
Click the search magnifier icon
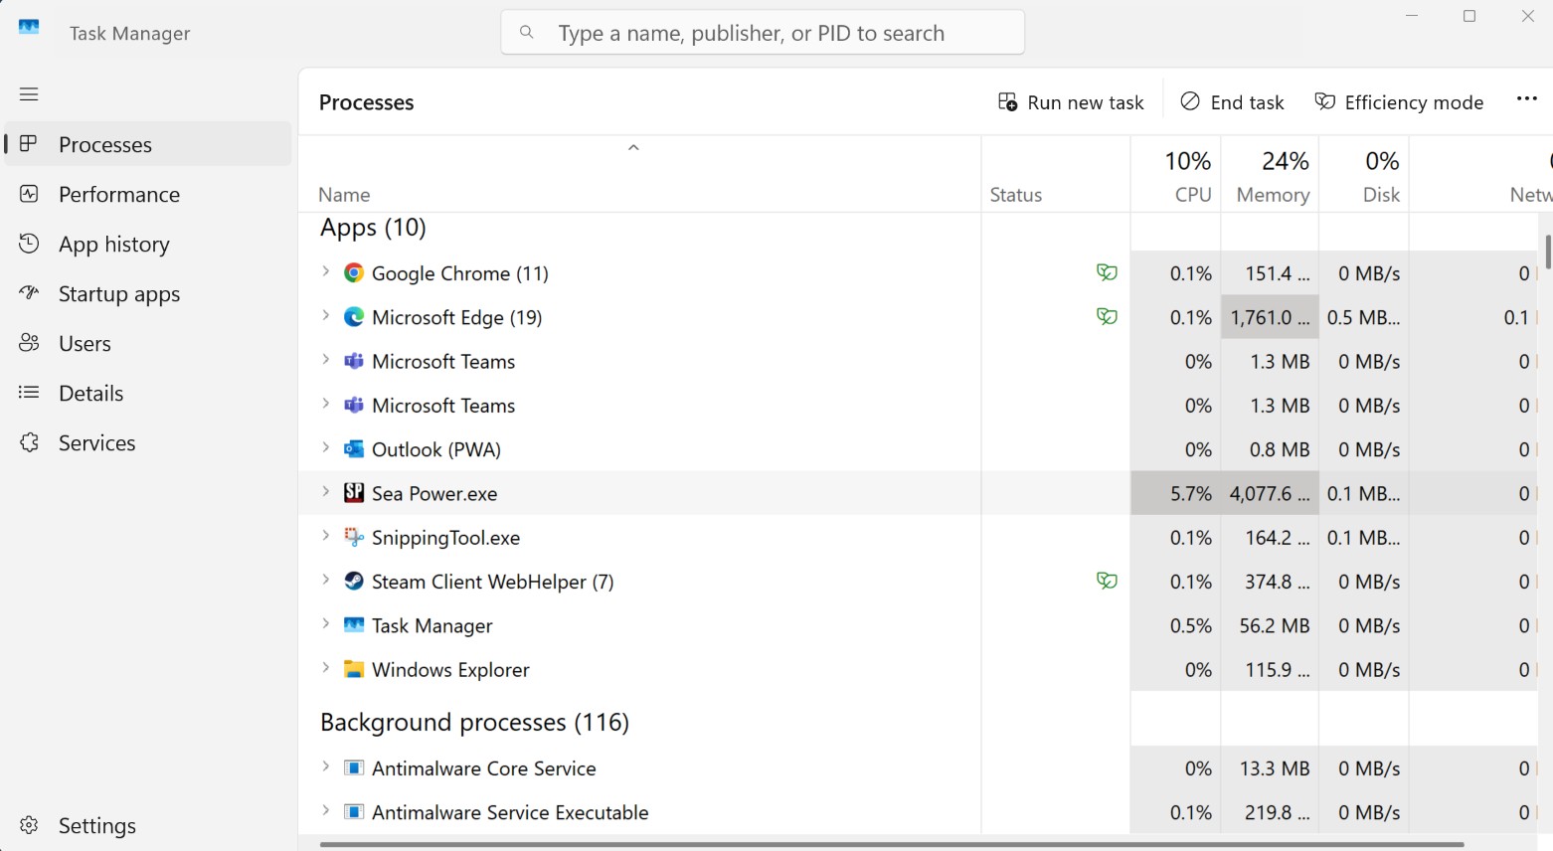[527, 33]
